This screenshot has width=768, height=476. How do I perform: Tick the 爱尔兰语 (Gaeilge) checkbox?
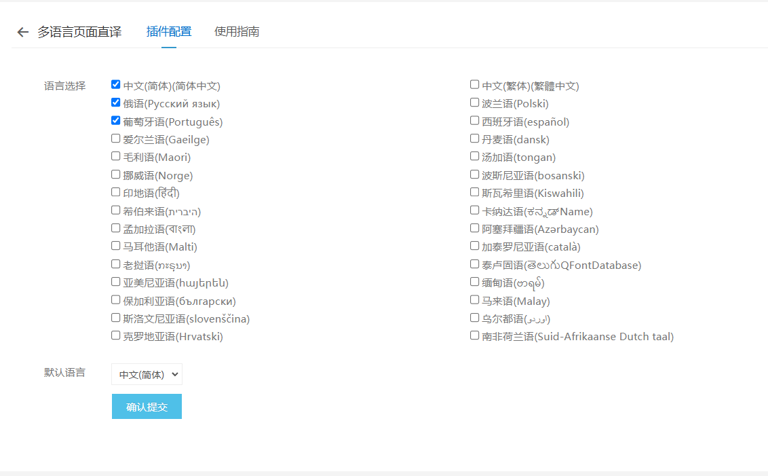[x=116, y=139]
